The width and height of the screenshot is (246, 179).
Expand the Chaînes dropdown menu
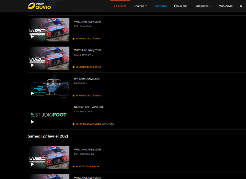[140, 6]
